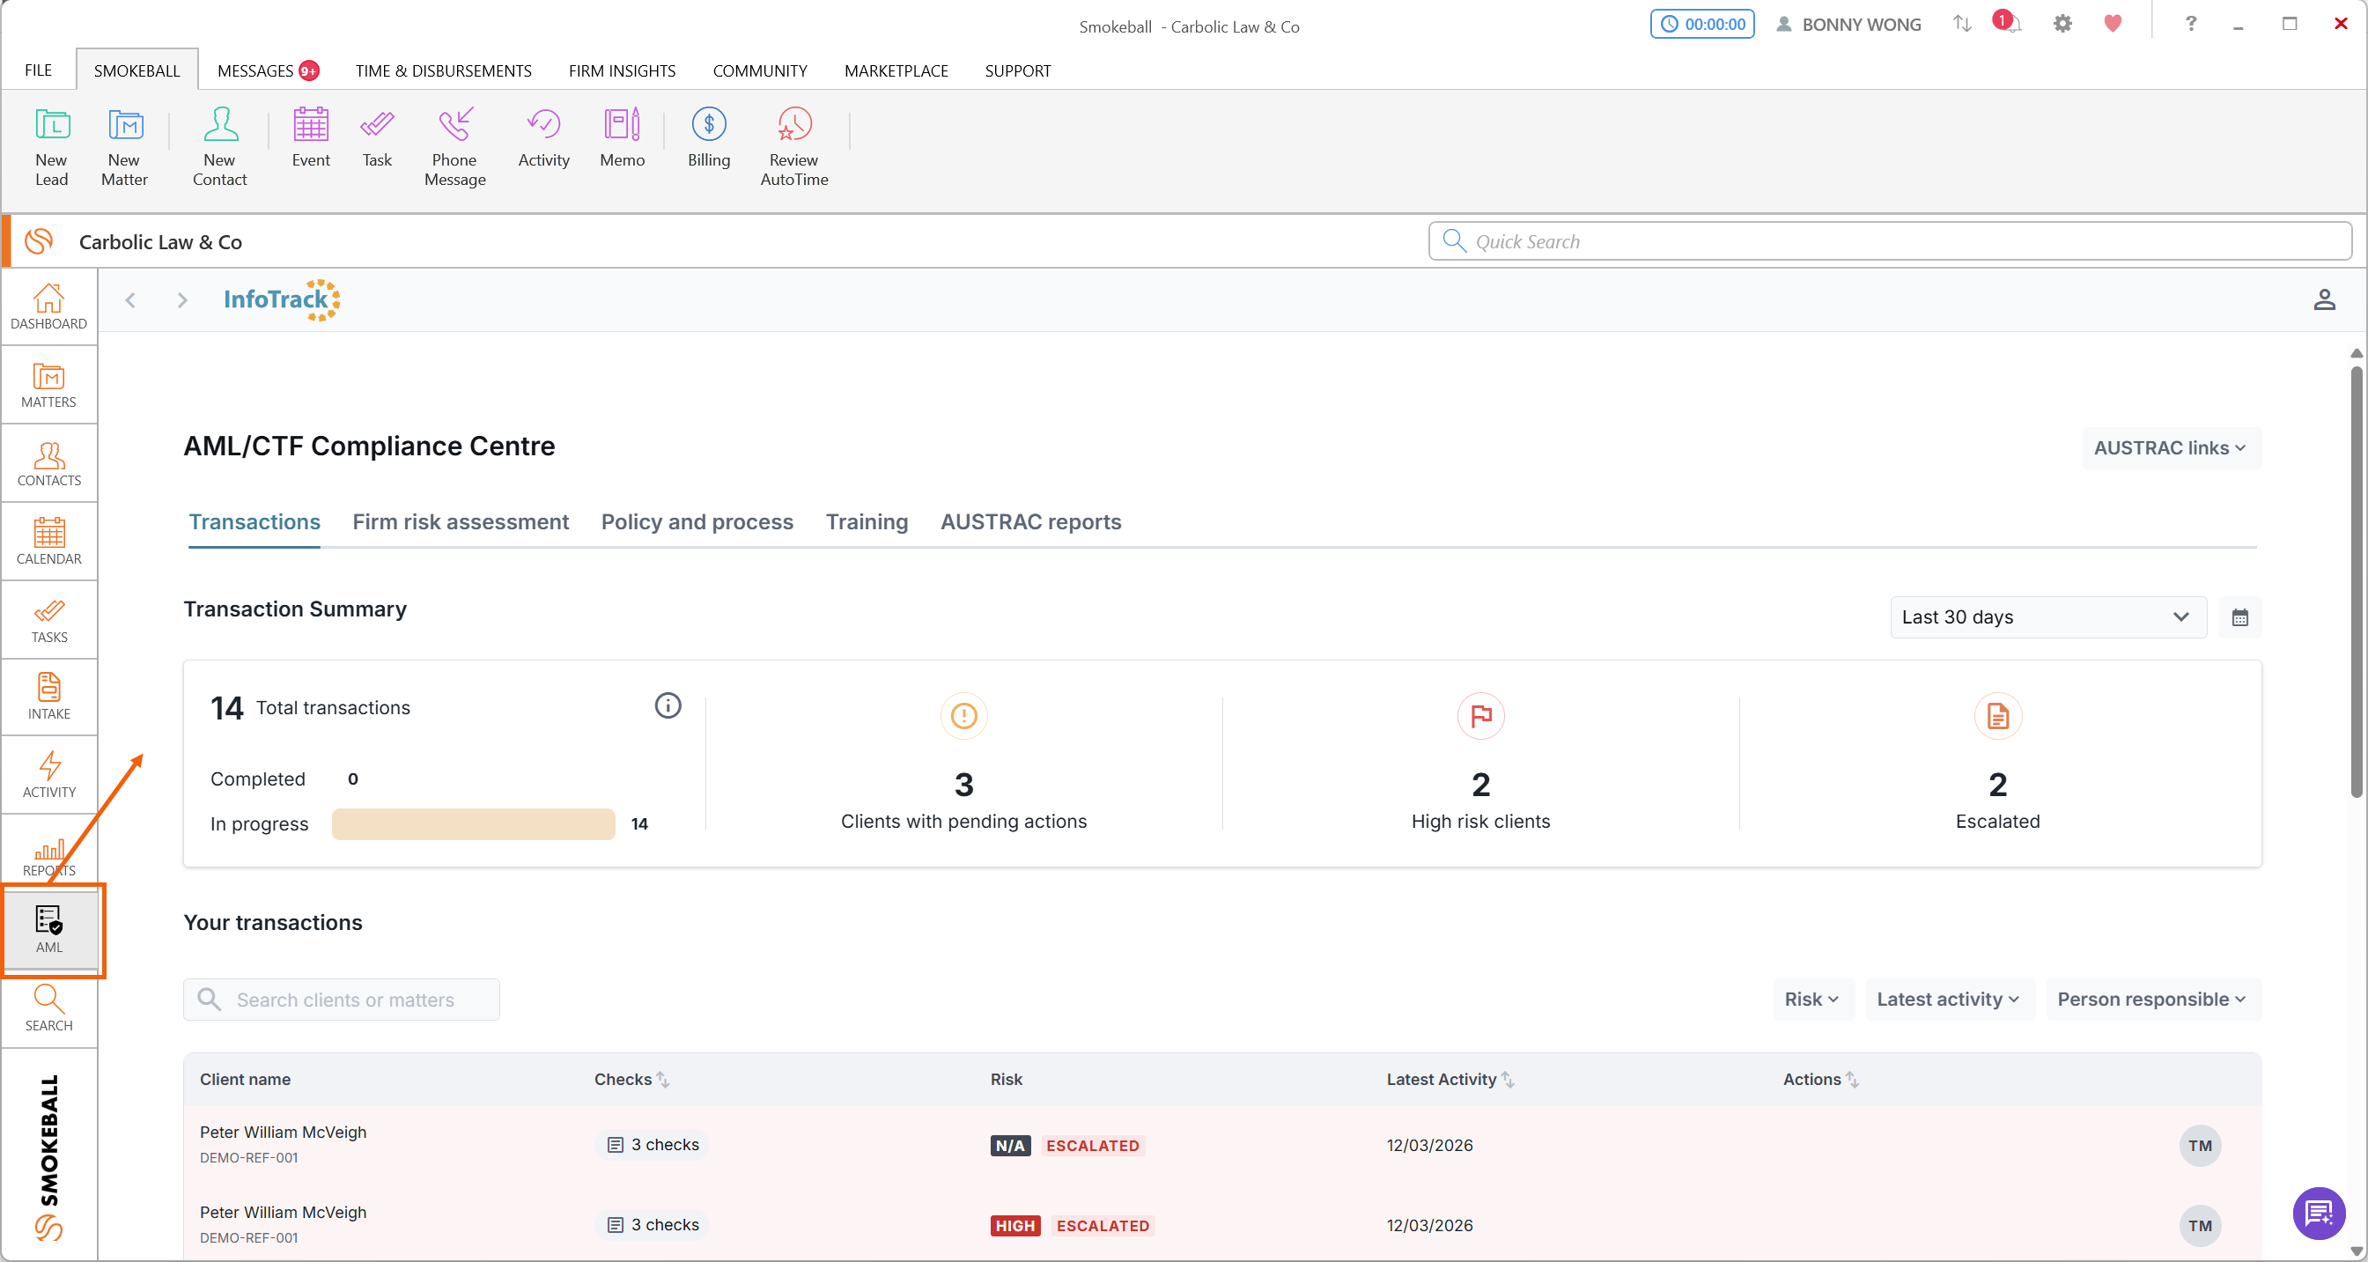Open the Time & Disbursements menu tab

(443, 70)
